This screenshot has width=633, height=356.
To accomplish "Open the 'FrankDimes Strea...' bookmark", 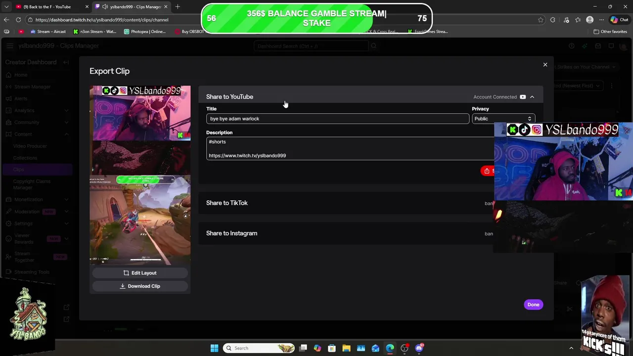I will coord(428,32).
